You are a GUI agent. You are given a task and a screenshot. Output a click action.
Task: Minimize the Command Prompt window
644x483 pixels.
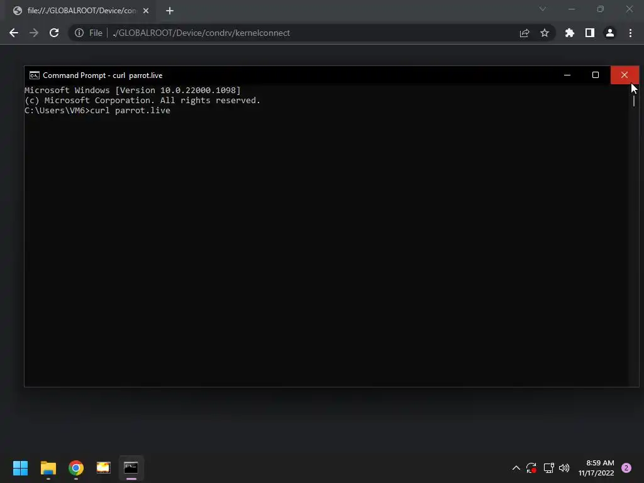(567, 75)
